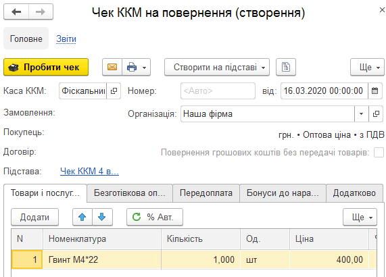Open the table Ще menu
386x277 pixels.
pos(360,217)
